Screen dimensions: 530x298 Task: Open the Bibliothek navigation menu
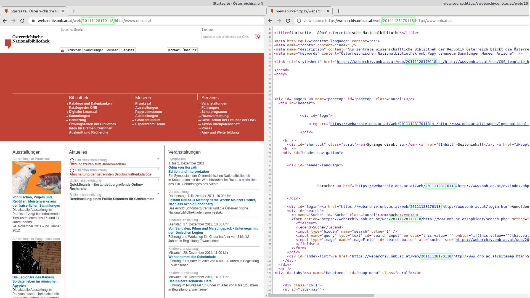click(x=74, y=50)
